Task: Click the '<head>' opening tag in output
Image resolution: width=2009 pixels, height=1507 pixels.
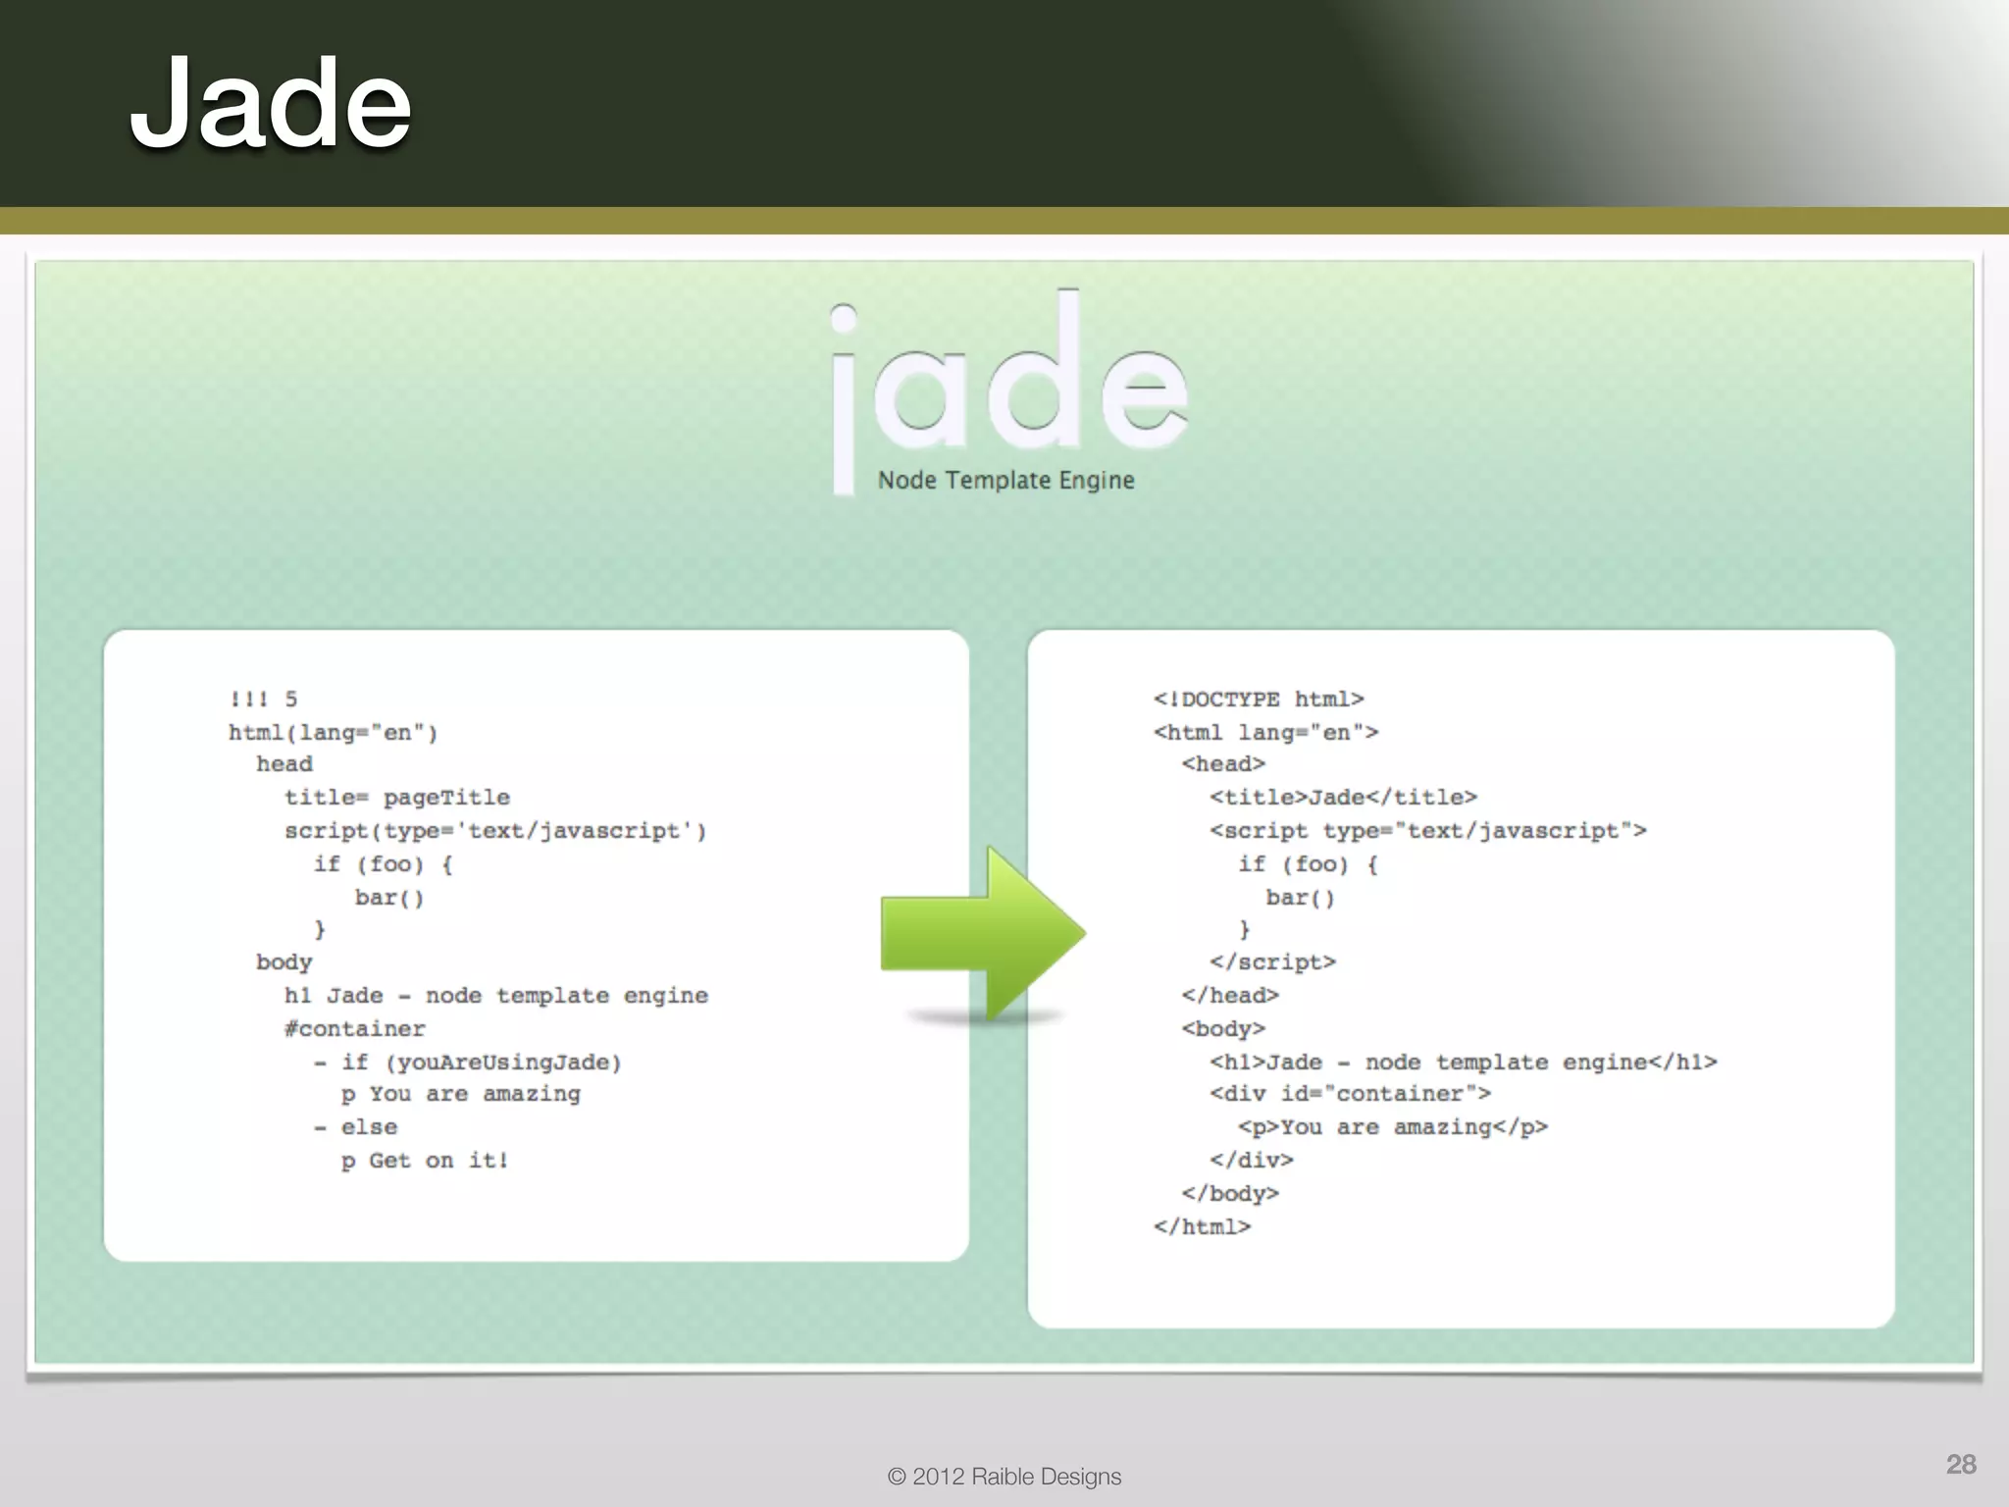Action: [1224, 763]
